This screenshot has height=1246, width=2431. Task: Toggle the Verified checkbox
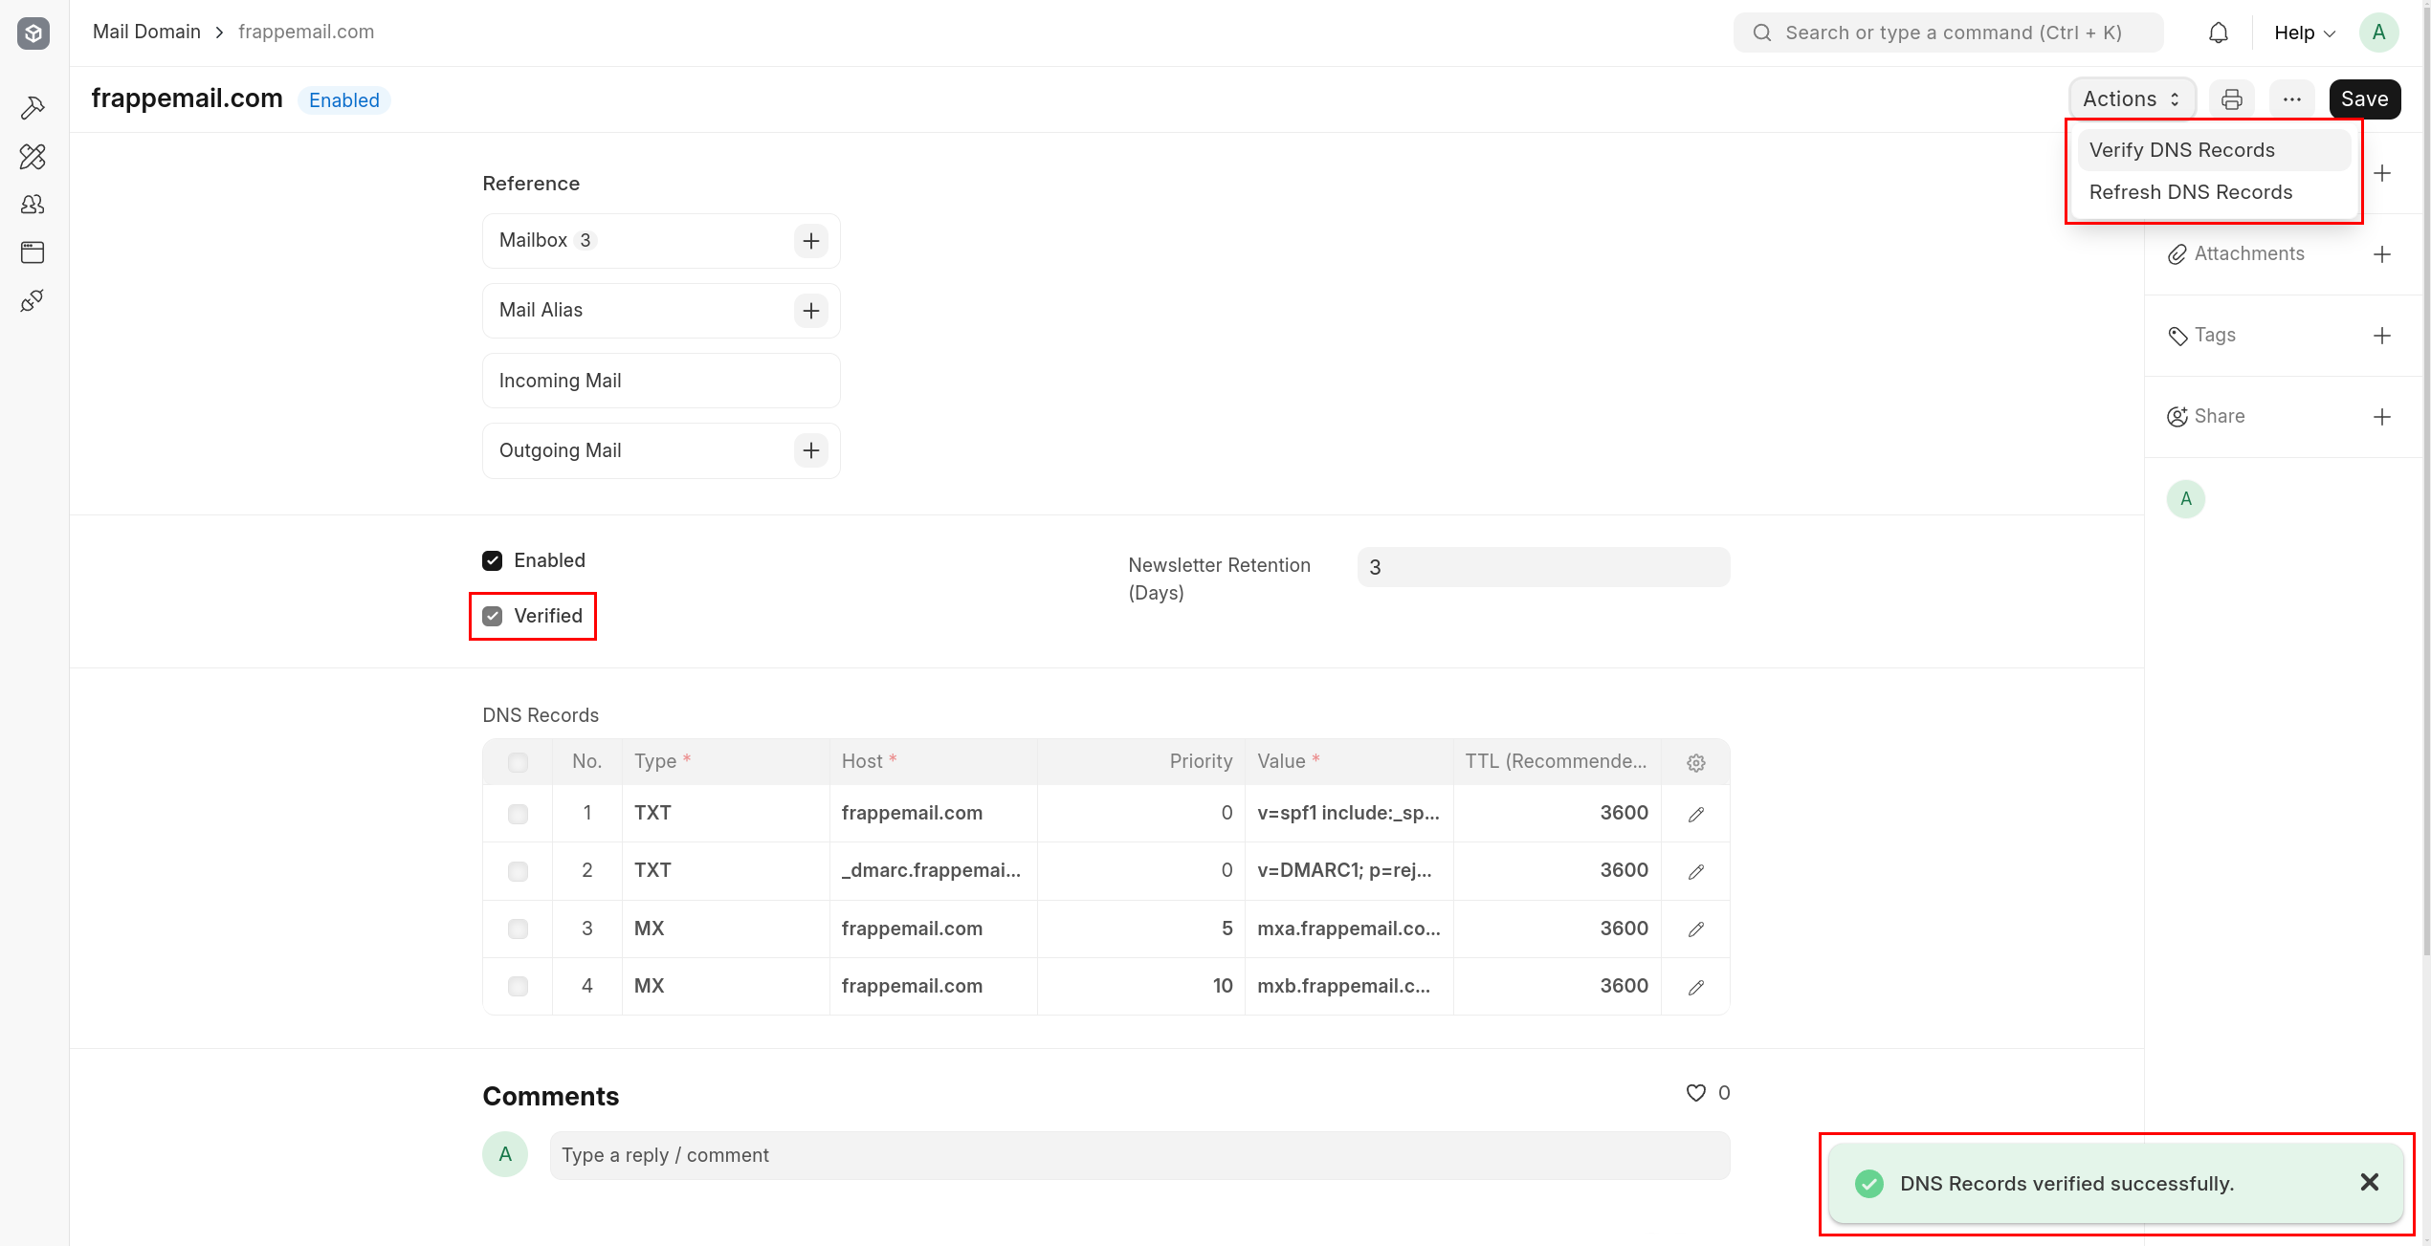[492, 616]
